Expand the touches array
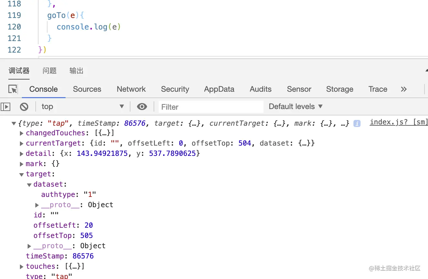Viewport: 428px width, 279px height. (x=22, y=266)
